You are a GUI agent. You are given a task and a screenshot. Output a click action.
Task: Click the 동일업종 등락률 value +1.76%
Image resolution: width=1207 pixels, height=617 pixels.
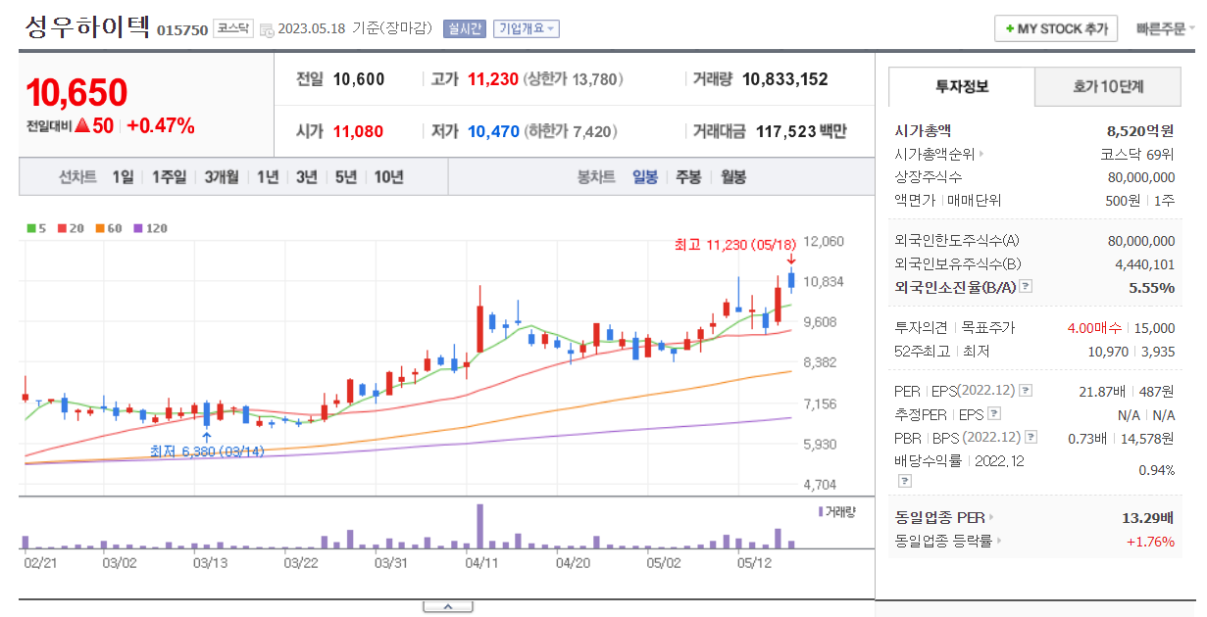pos(1150,542)
